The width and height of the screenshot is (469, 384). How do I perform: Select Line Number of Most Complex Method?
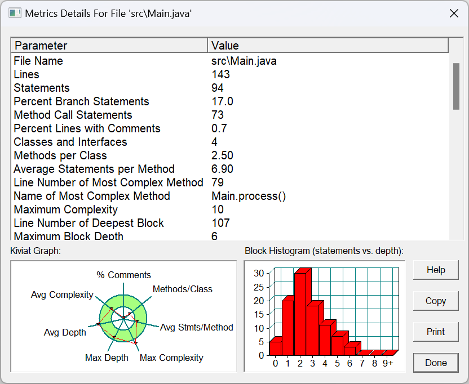(x=230, y=182)
